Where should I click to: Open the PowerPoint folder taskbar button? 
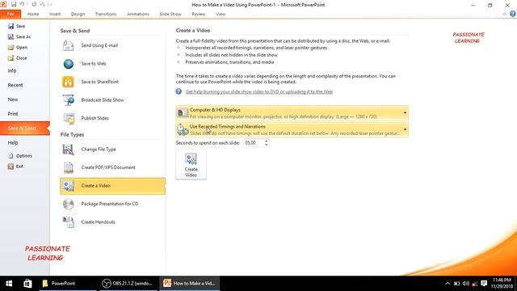(68, 284)
